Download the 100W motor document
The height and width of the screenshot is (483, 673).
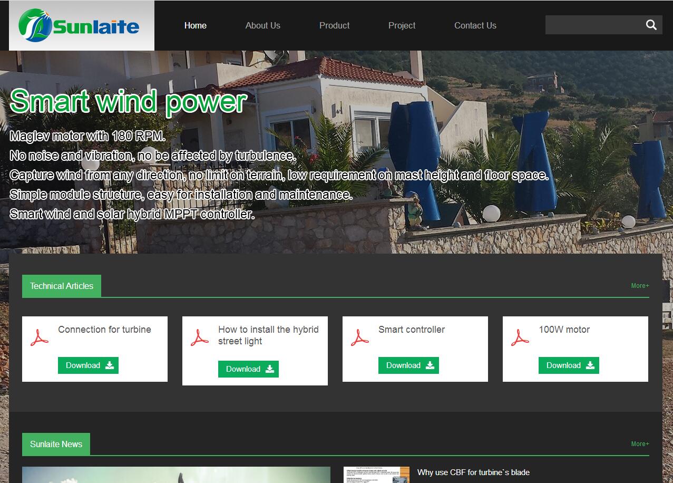pyautogui.click(x=569, y=365)
